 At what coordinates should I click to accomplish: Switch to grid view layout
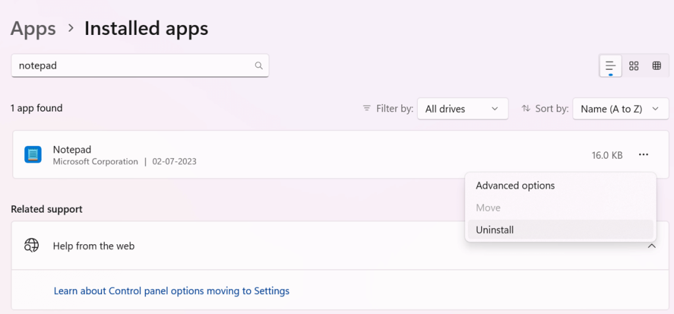[634, 66]
